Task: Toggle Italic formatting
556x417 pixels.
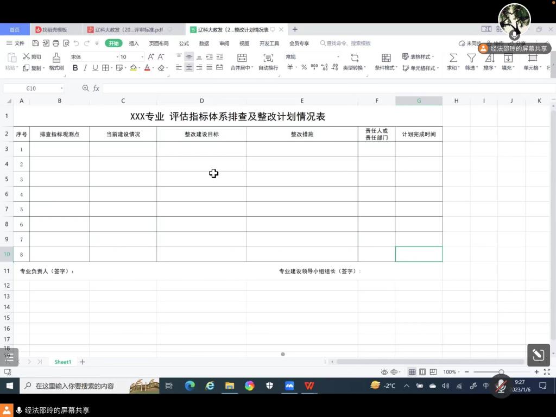Action: click(x=86, y=68)
